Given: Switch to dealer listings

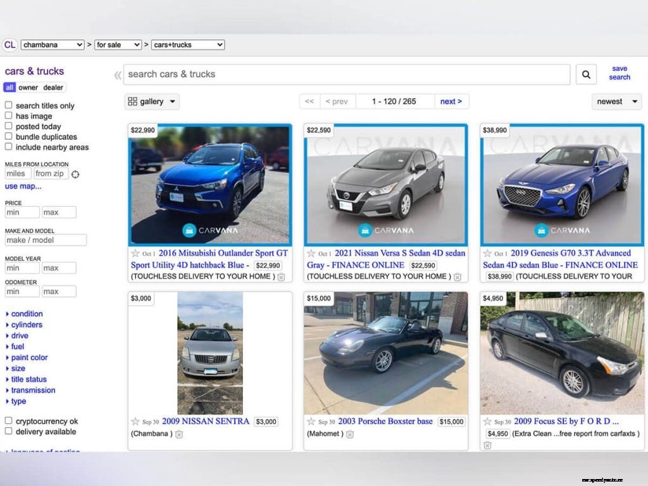Looking at the screenshot, I should (54, 87).
